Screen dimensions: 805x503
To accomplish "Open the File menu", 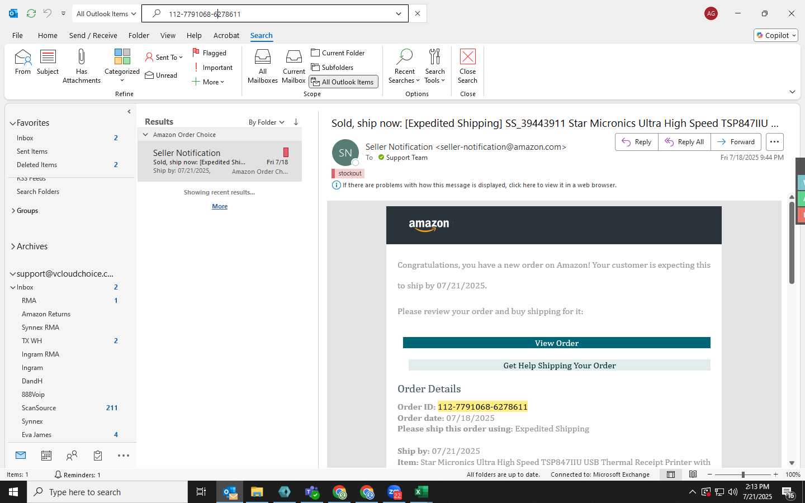I will point(17,35).
